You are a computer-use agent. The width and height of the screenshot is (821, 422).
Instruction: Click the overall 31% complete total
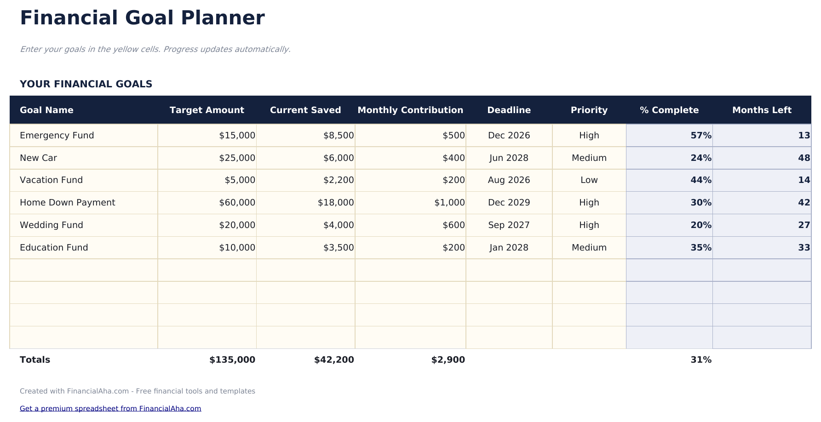pos(700,360)
